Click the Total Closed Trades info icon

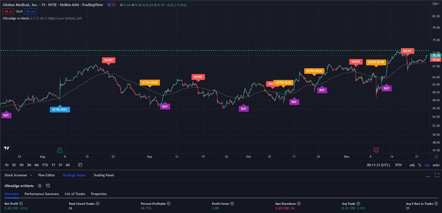point(98,203)
